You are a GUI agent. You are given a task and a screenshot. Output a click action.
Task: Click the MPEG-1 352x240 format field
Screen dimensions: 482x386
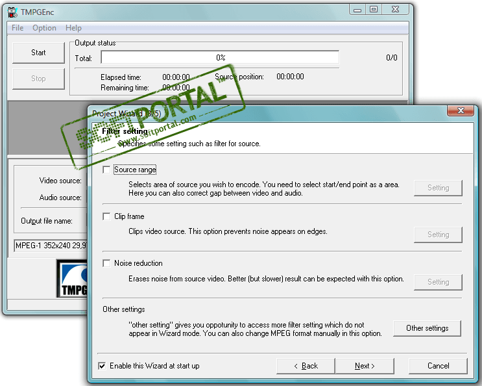click(51, 246)
